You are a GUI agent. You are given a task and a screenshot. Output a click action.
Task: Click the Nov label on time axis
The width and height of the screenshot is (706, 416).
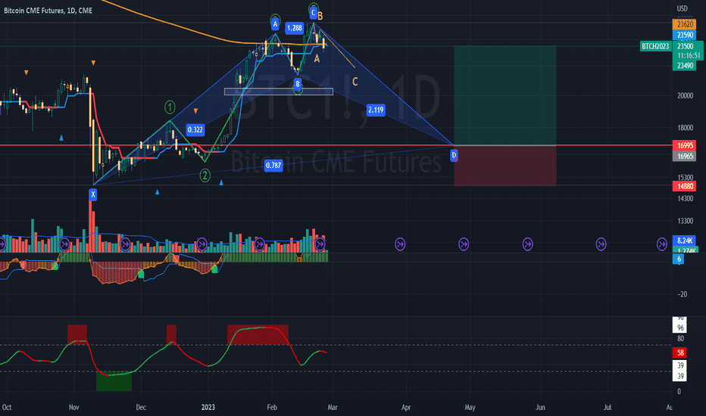tap(73, 408)
